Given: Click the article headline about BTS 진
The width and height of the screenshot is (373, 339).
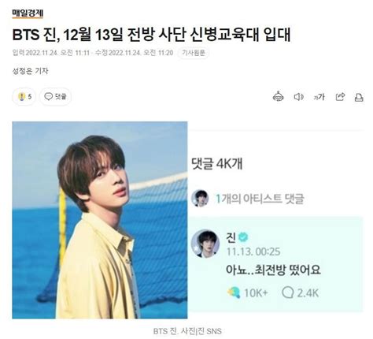Looking at the screenshot, I should pyautogui.click(x=151, y=35).
